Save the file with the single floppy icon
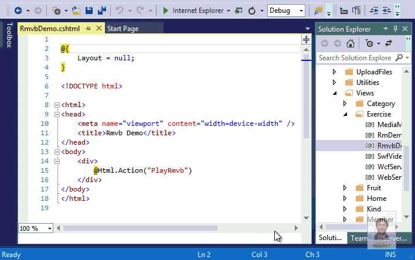This screenshot has width=415, height=260. (89, 11)
